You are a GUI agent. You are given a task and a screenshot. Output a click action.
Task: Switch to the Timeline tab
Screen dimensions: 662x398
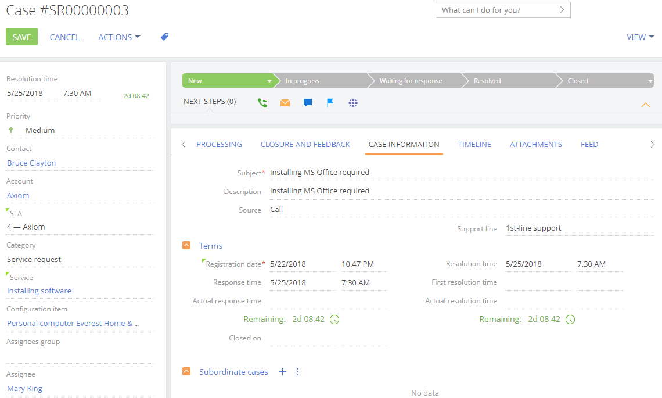(474, 144)
